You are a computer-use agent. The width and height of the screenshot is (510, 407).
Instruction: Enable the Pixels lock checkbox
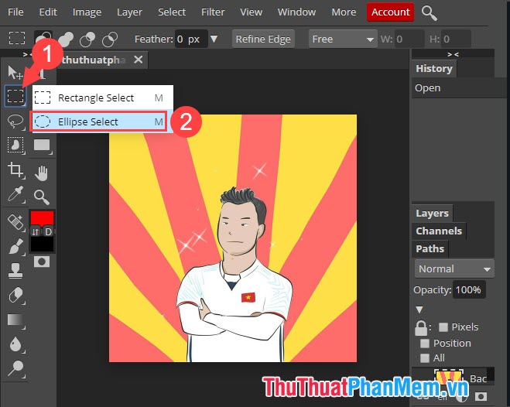coord(443,327)
